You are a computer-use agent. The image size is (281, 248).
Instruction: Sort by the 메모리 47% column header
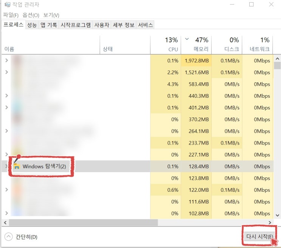196,45
